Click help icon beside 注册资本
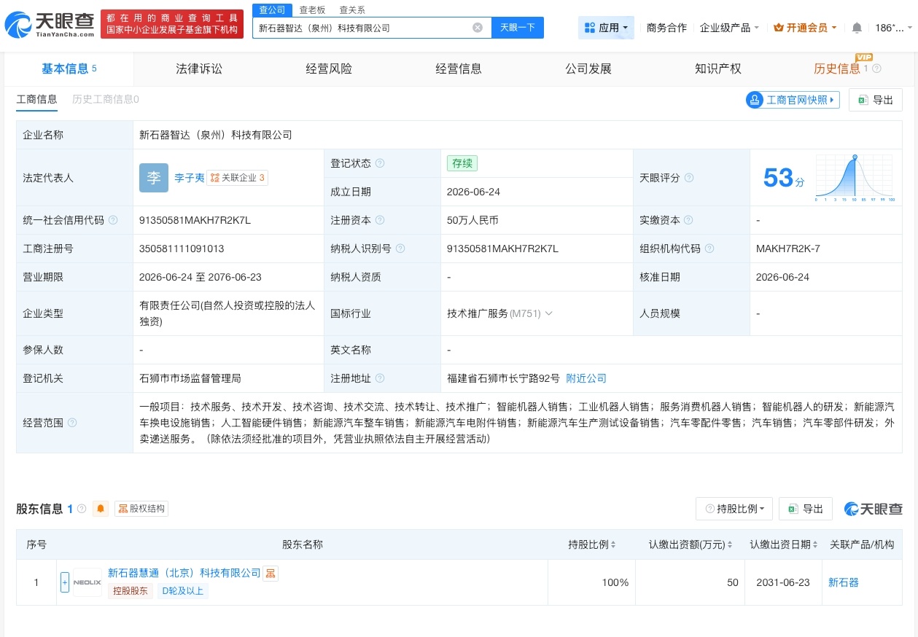 click(x=380, y=220)
